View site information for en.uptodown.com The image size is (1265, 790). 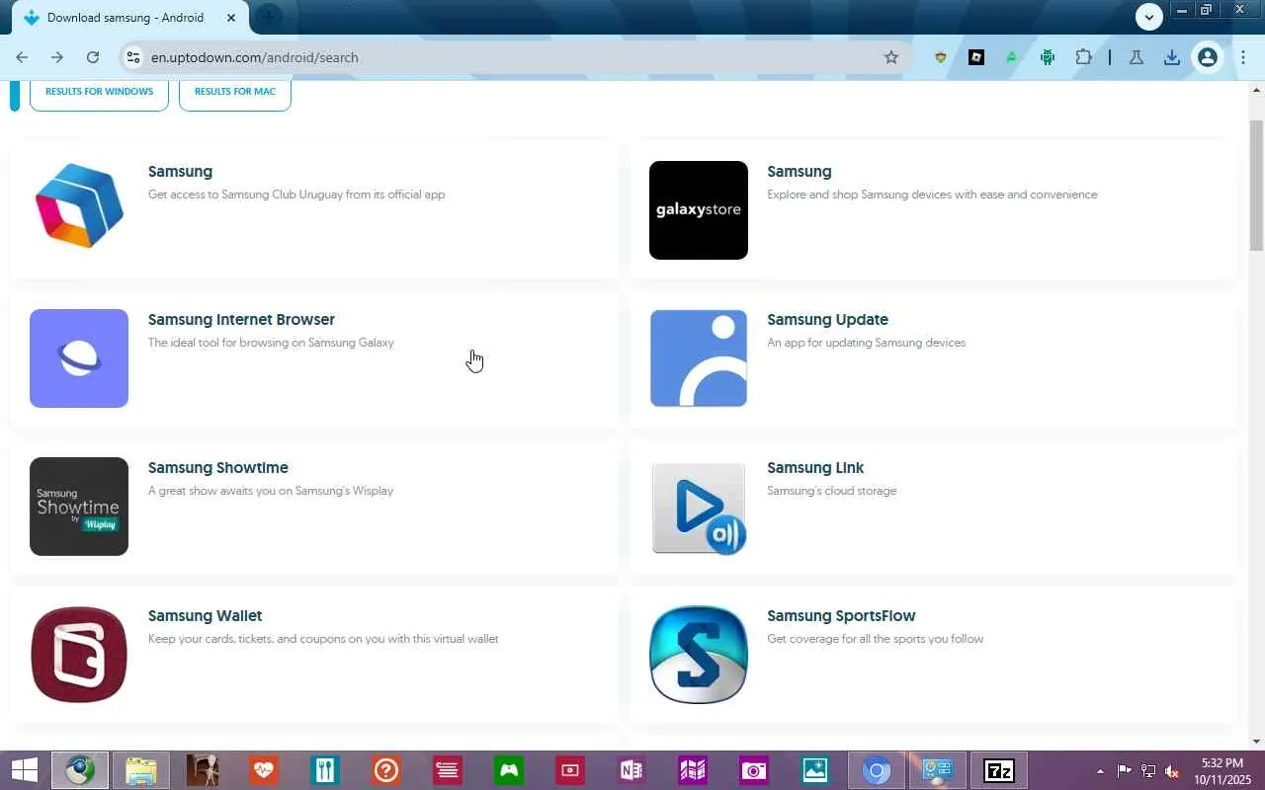pos(132,57)
